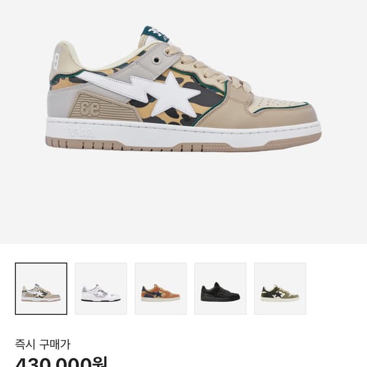Screen dimensions: 367x367
Task: Click the white midsole of the sneaker
Action: click(x=182, y=133)
